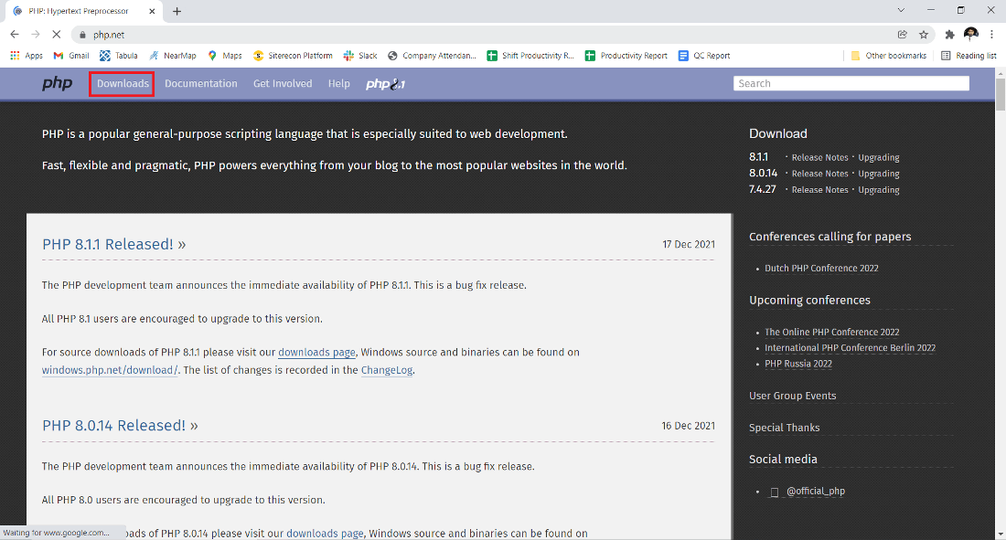
Task: Open the Maps bookmark
Action: click(225, 56)
